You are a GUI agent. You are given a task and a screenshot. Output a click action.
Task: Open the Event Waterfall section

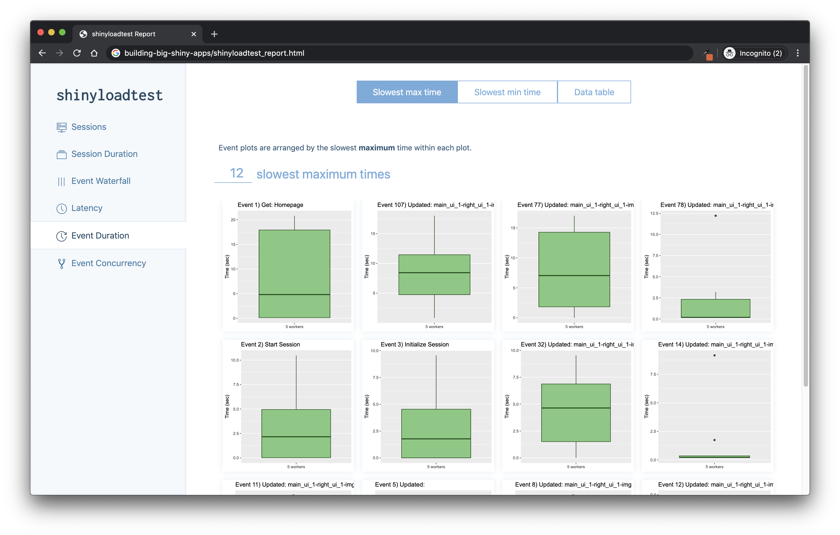pyautogui.click(x=101, y=181)
